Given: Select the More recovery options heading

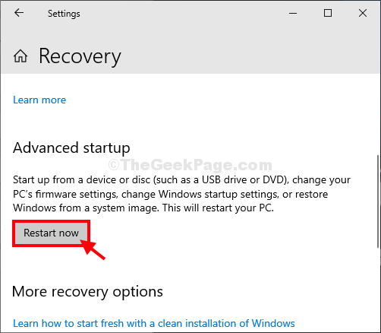Looking at the screenshot, I should tap(87, 292).
